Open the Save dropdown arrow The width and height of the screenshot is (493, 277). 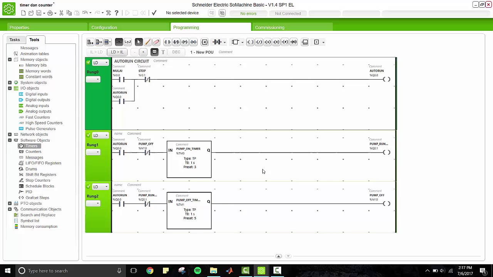click(44, 13)
